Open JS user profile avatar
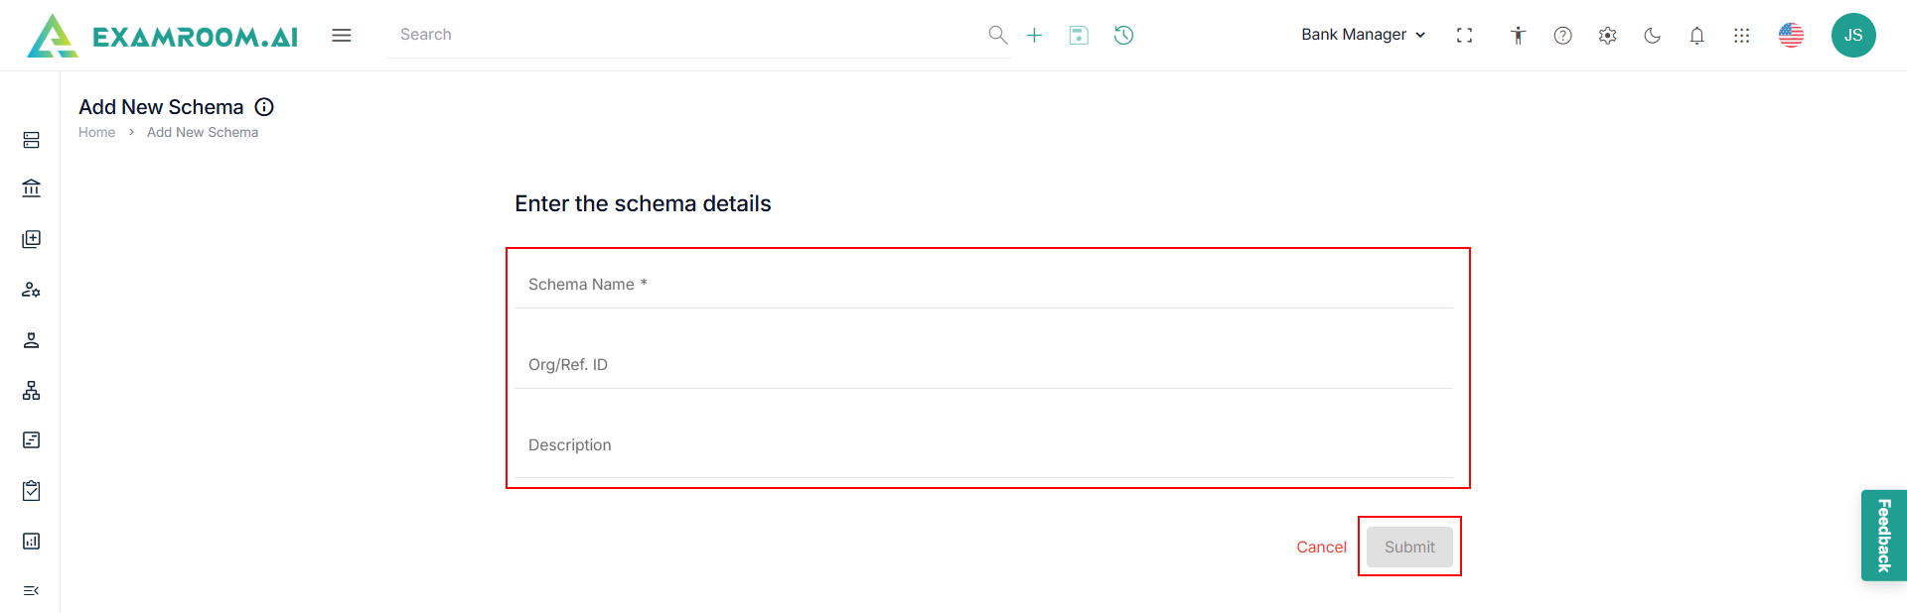1907x613 pixels. click(x=1852, y=36)
